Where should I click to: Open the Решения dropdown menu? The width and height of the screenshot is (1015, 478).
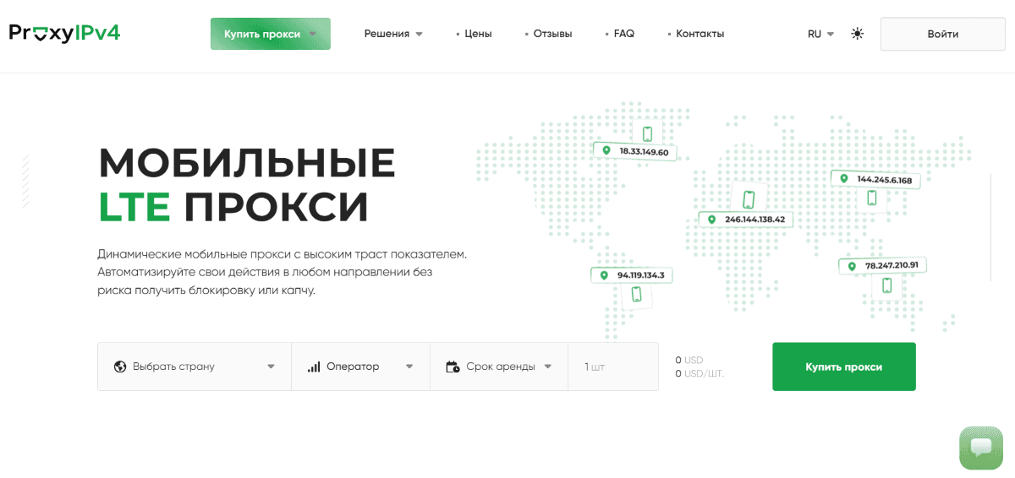(x=393, y=34)
